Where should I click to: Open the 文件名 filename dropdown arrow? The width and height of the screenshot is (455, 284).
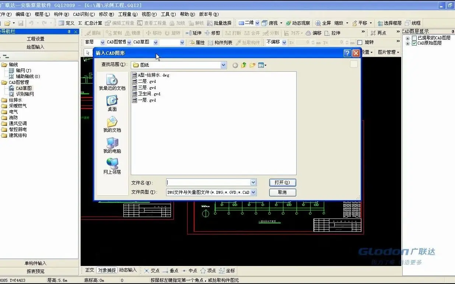pyautogui.click(x=253, y=182)
